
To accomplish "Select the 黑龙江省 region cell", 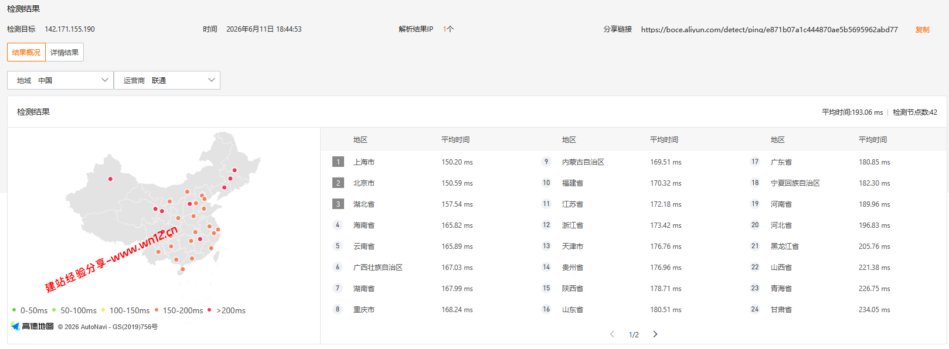I will pos(785,247).
